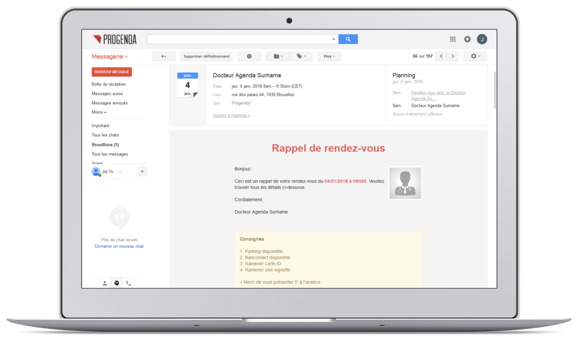Expand the Messagerie dropdown
This screenshot has height=338, width=578.
click(110, 56)
